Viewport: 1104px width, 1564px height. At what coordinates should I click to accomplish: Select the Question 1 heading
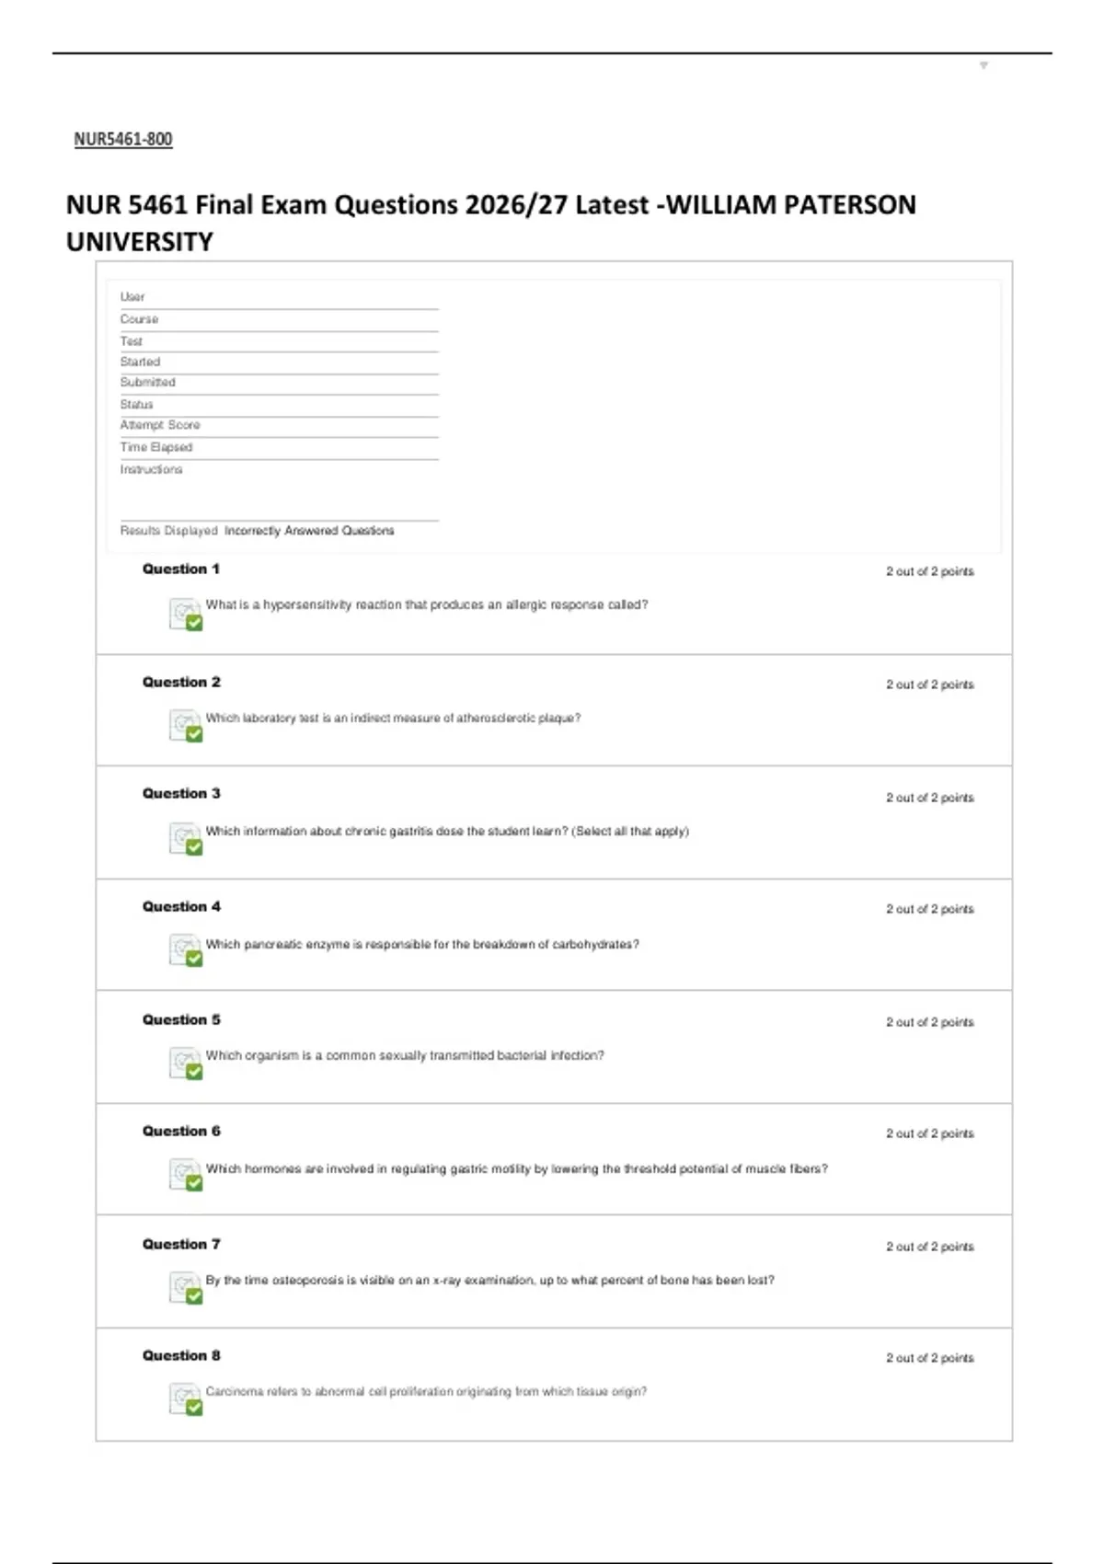[x=181, y=569]
